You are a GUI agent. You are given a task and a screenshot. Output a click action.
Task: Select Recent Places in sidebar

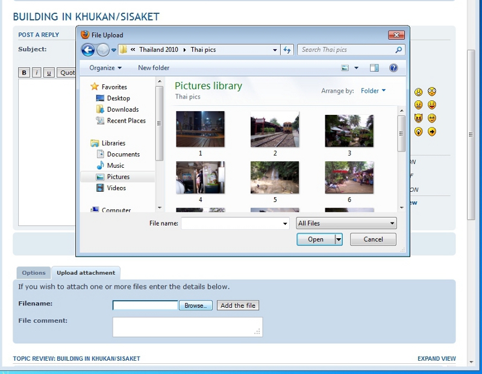click(126, 121)
